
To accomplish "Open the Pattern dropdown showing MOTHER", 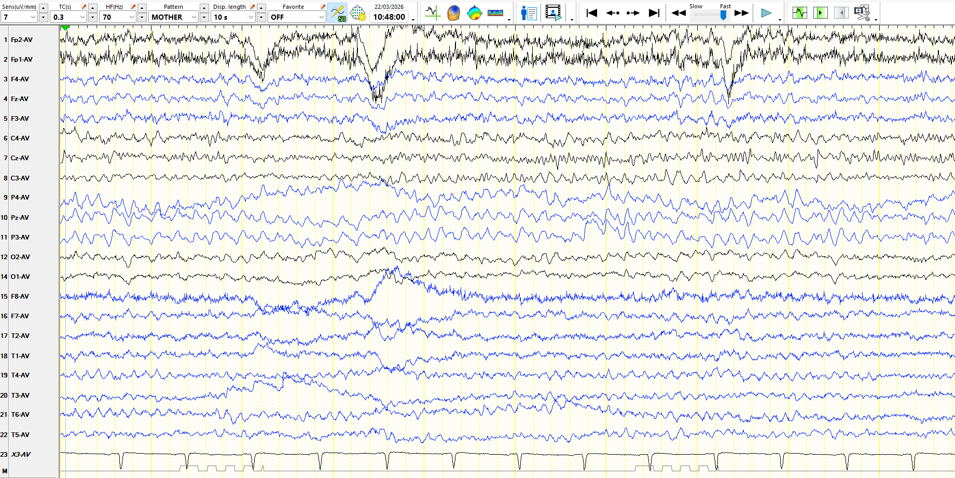I will pos(174,17).
